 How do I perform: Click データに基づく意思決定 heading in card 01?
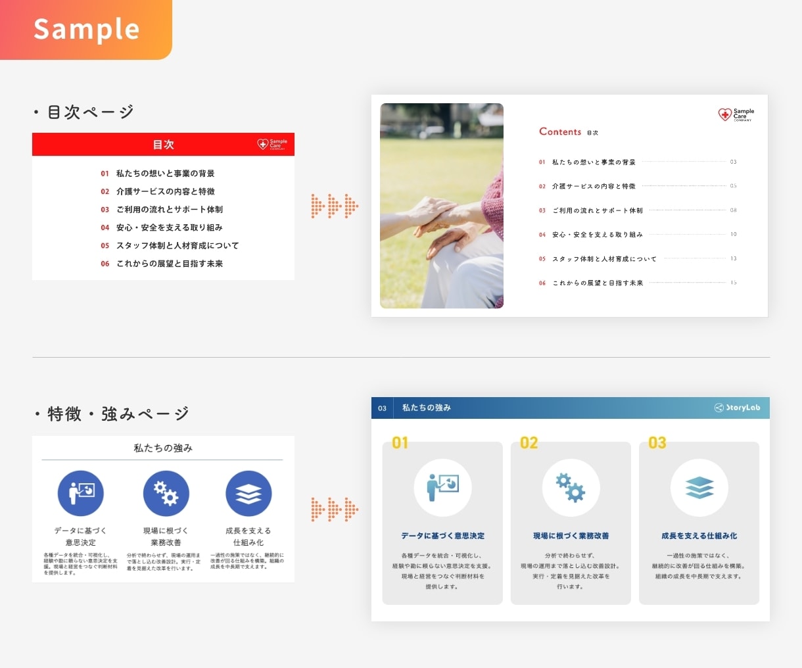coord(442,536)
